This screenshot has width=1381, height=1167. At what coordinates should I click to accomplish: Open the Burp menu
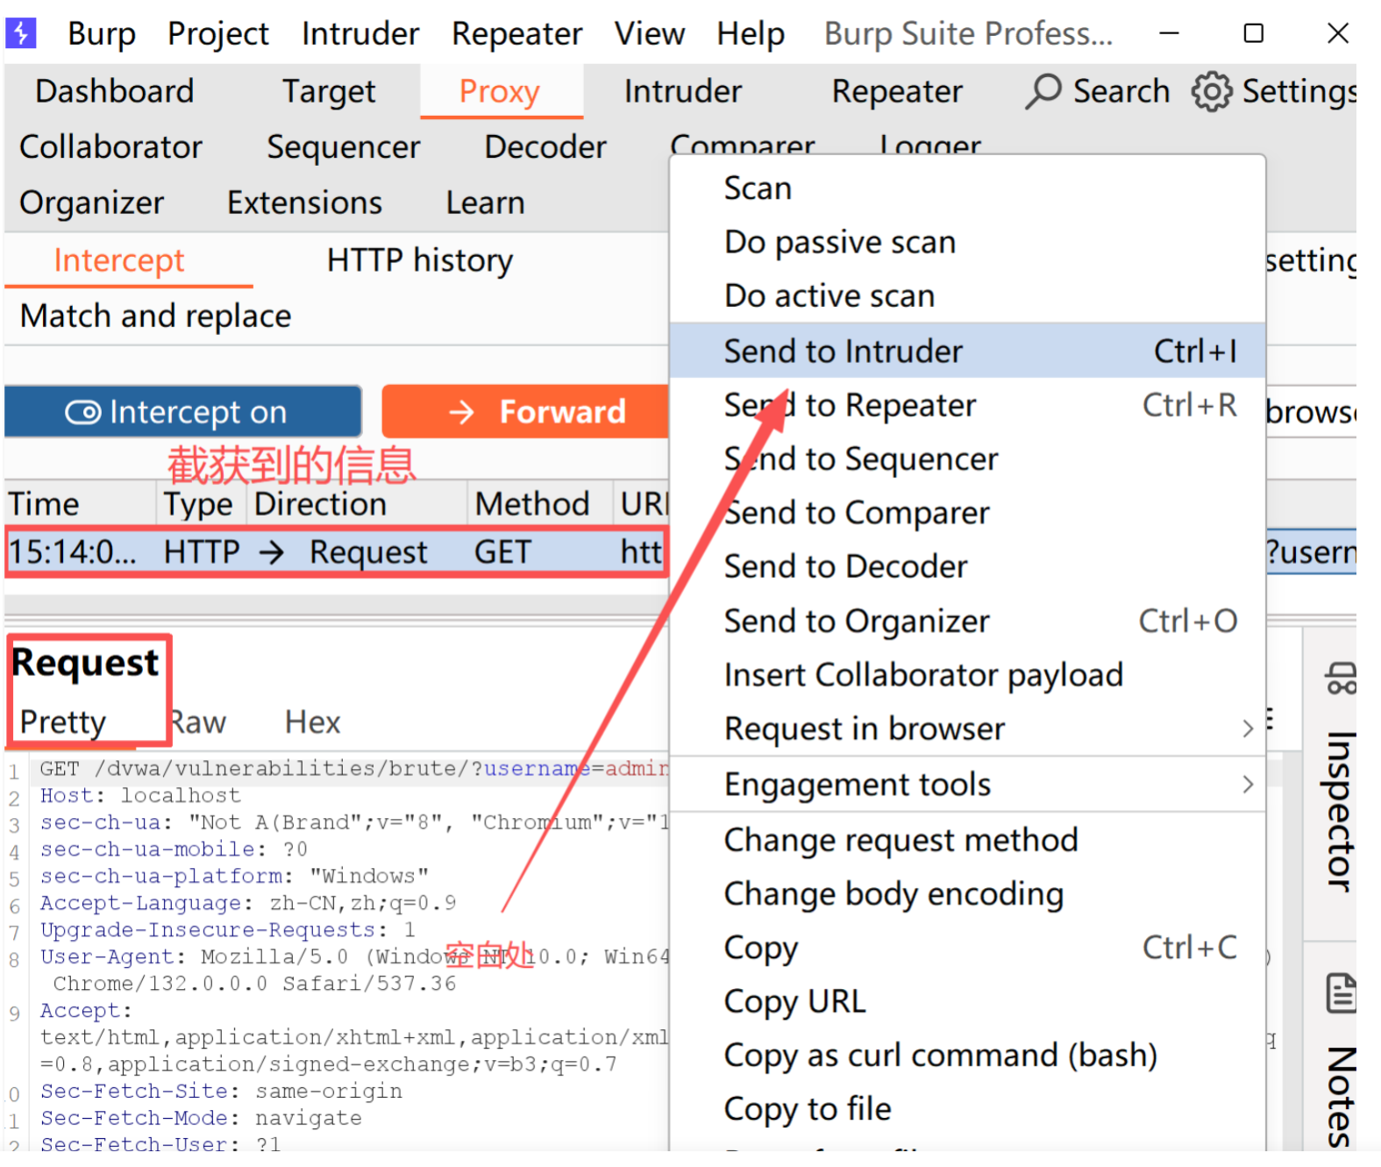[102, 33]
